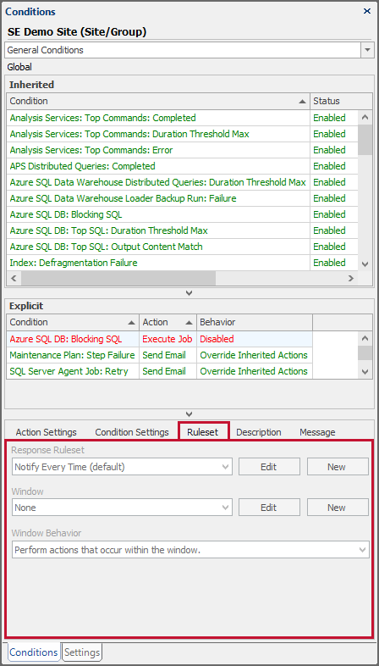Image resolution: width=379 pixels, height=666 pixels.
Task: Open the General Conditions dropdown
Action: tap(366, 50)
